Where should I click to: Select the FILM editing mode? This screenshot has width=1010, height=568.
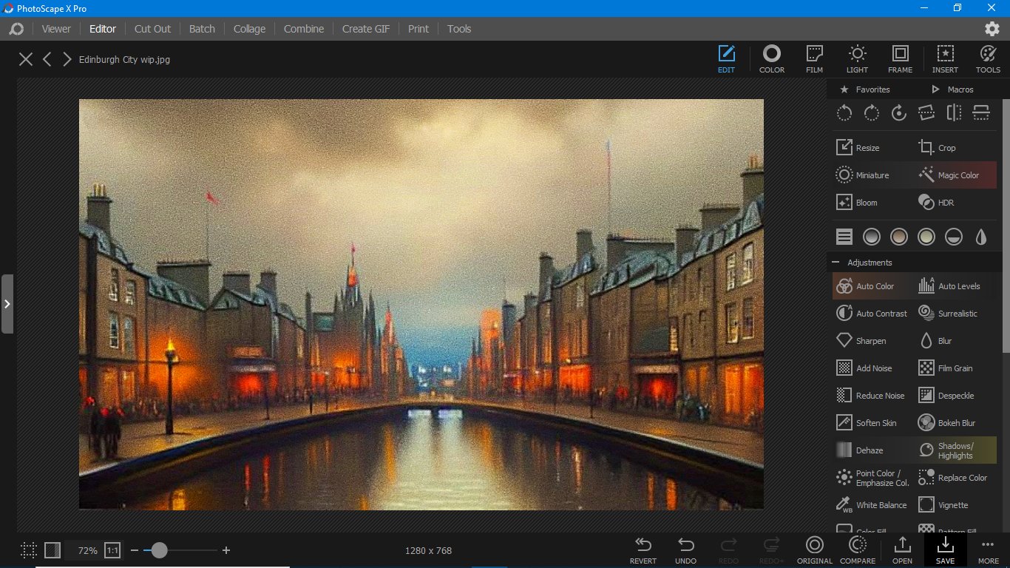tap(814, 59)
